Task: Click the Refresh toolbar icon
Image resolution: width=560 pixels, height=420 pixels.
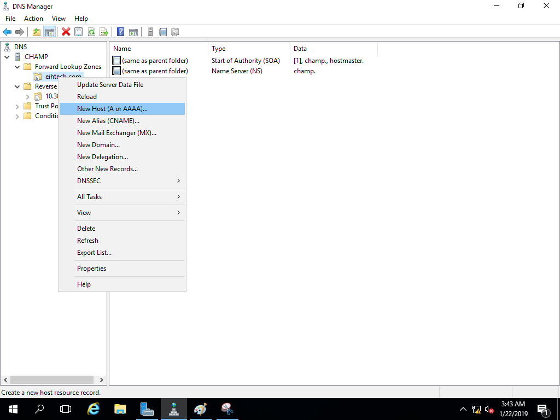Action: click(x=91, y=32)
